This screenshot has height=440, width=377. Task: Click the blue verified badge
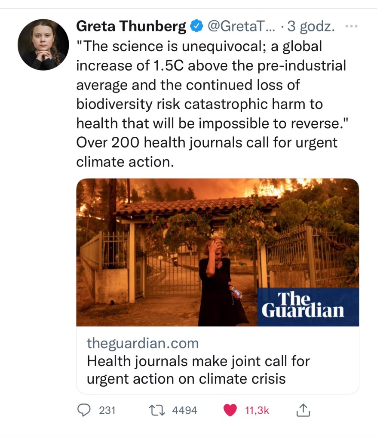196,27
